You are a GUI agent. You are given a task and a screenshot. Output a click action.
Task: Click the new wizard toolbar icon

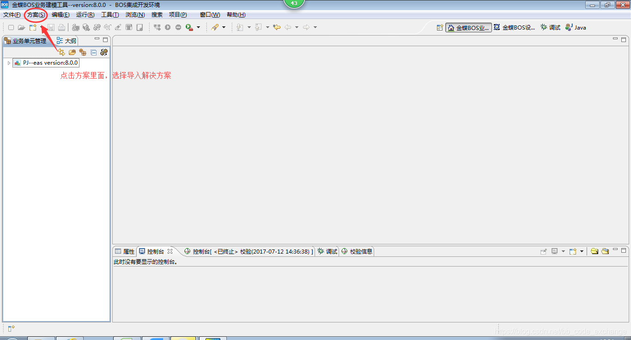[33, 27]
